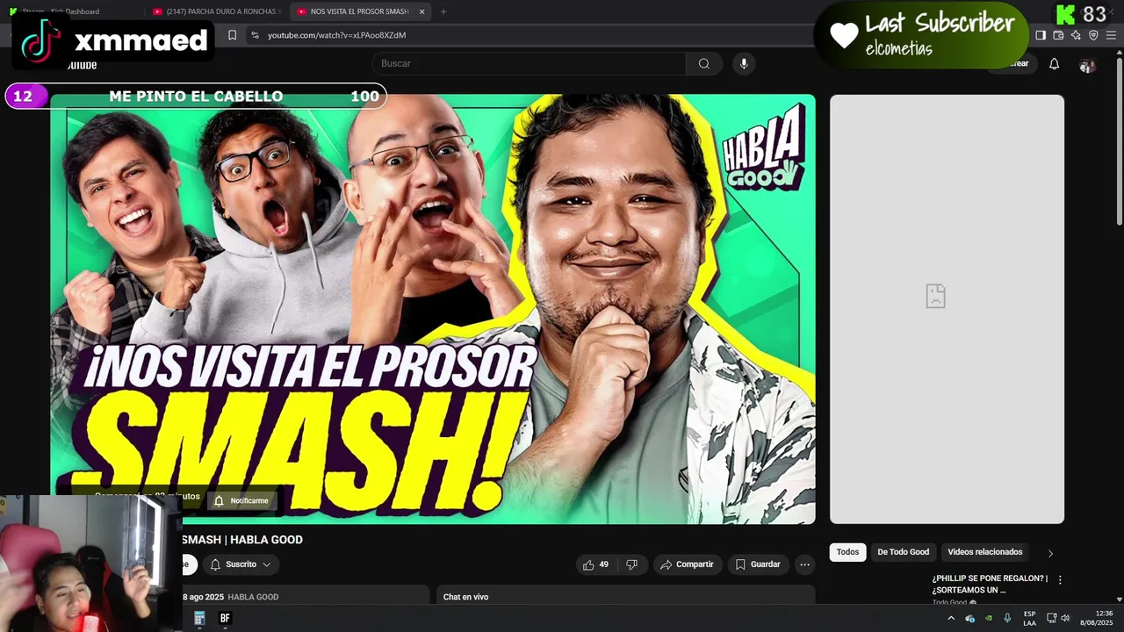
Task: Open the browser shield VPN icon
Action: coord(1093,35)
